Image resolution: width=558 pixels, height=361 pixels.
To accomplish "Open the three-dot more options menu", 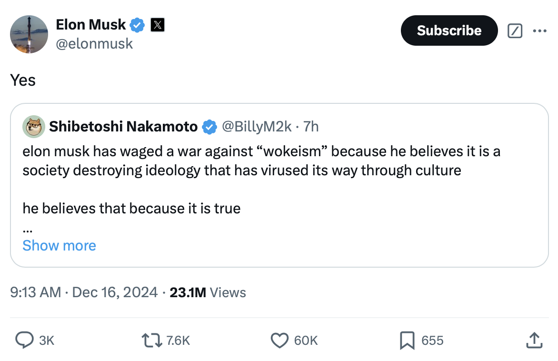I will point(539,31).
